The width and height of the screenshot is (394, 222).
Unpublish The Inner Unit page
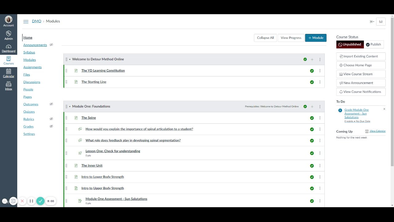[x=312, y=166]
